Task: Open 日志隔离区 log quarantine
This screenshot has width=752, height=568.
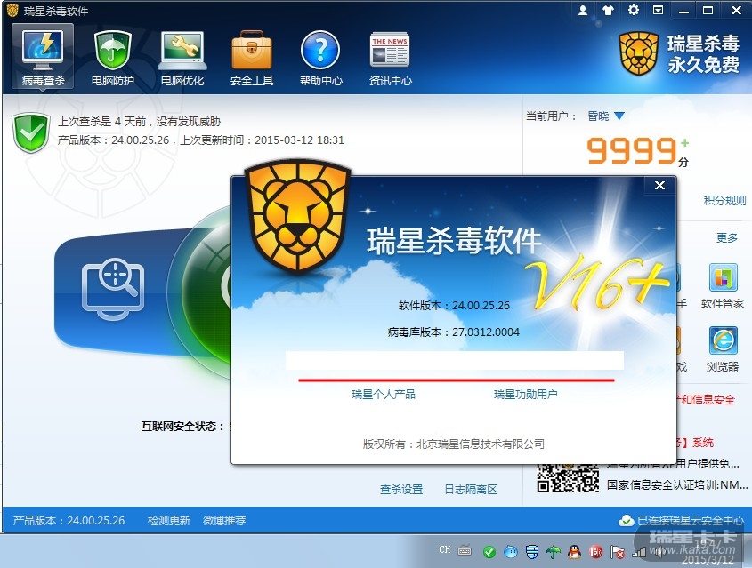Action: pos(471,490)
